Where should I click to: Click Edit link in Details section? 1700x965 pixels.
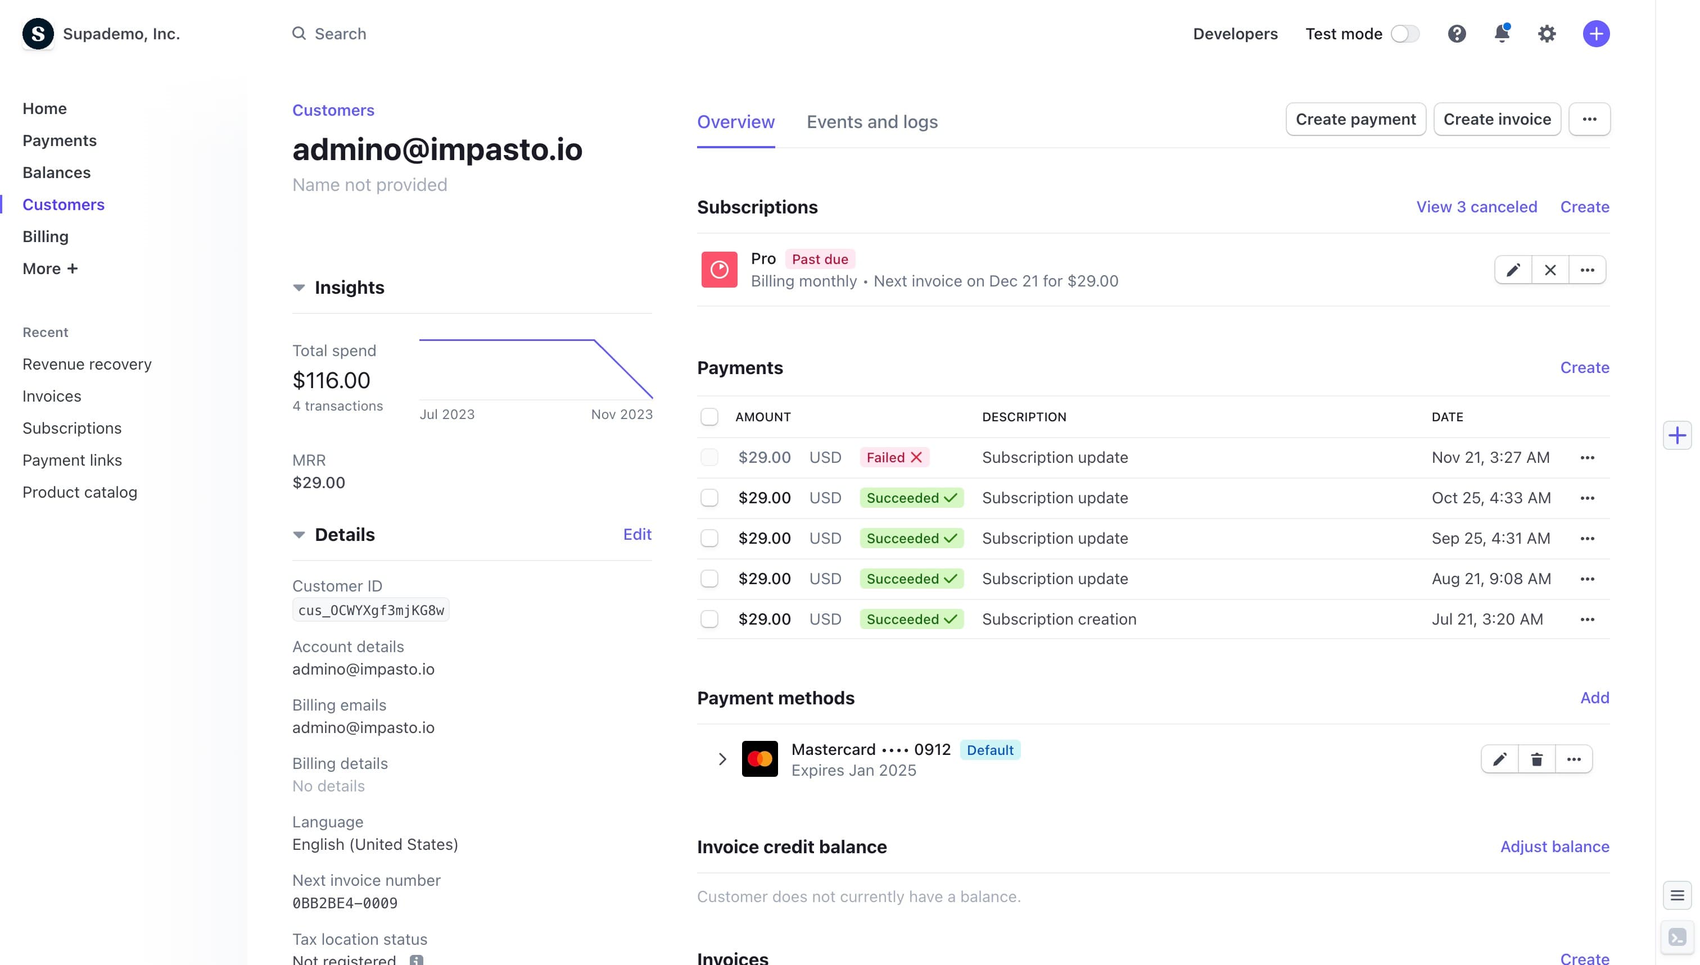pyautogui.click(x=637, y=534)
